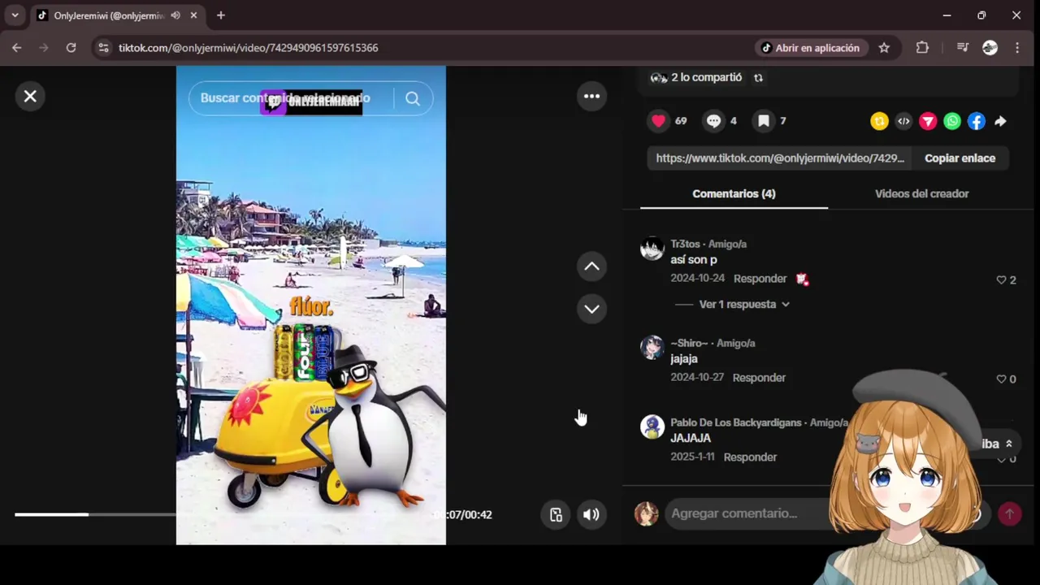This screenshot has width=1040, height=585.
Task: Click the embed code icon
Action: click(903, 121)
